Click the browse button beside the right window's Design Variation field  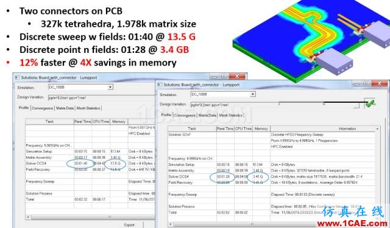click(356, 105)
